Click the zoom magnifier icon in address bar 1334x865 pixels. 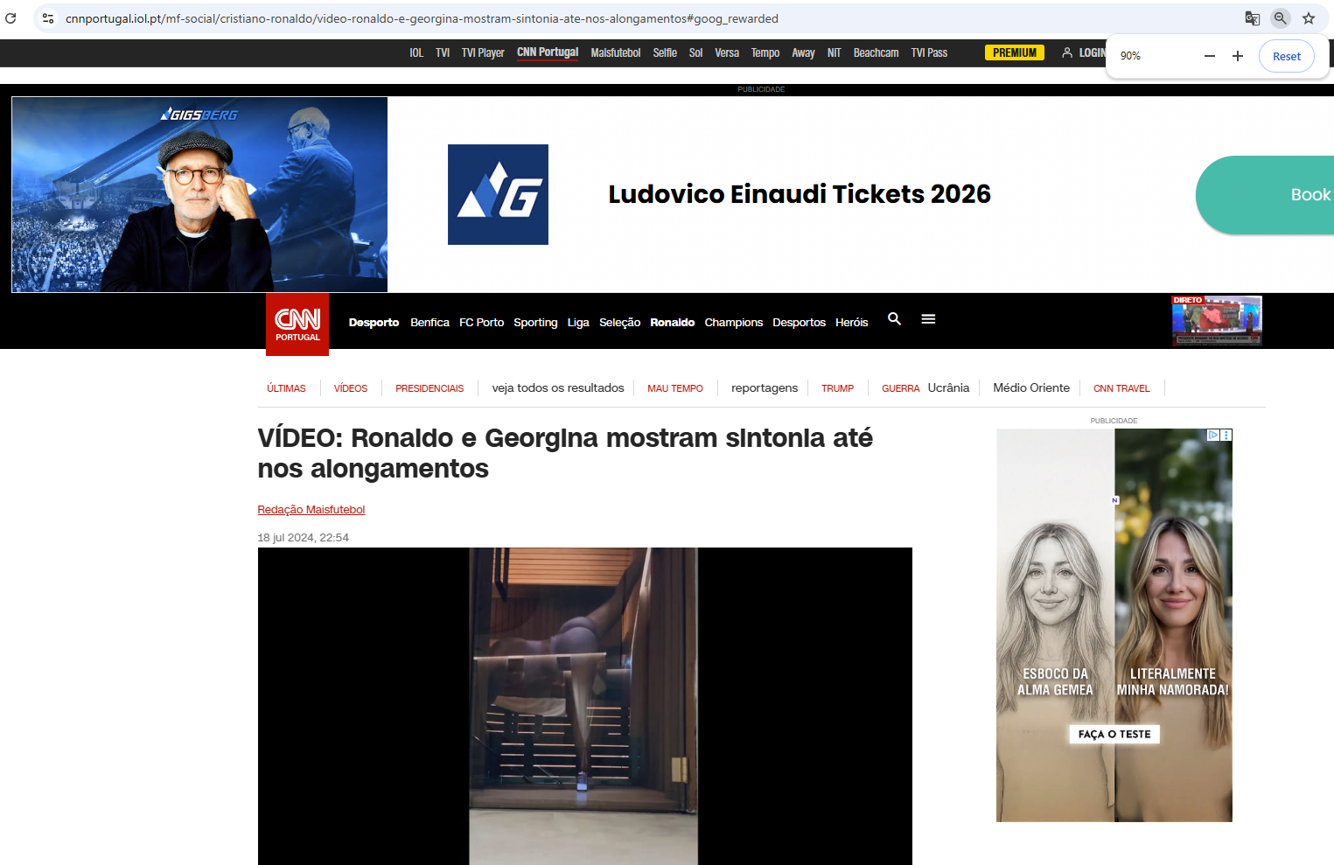1280,18
